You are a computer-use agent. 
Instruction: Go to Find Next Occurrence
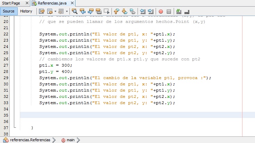(90, 11)
